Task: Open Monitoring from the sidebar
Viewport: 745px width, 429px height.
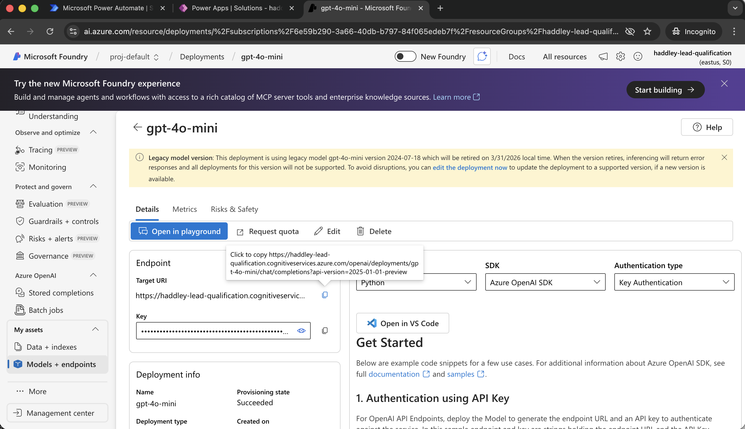Action: coord(47,167)
